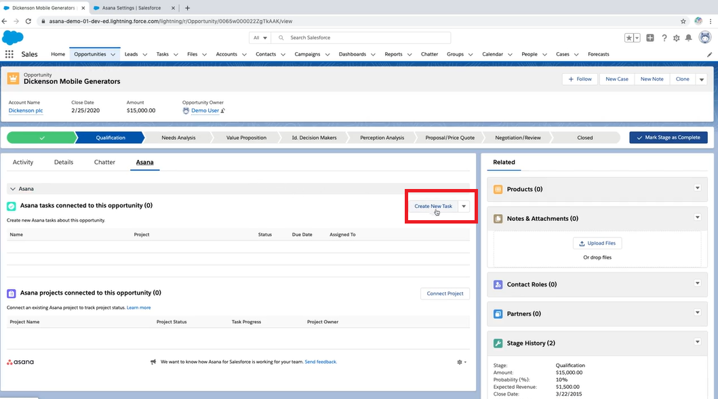Click the Asana logo in the footer
Viewport: 718px width, 399px height.
click(20, 362)
